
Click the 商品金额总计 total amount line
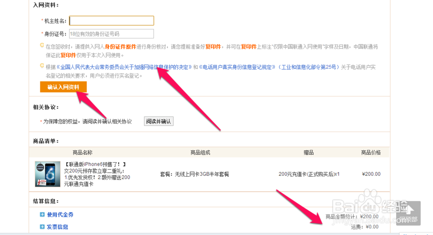(352, 216)
